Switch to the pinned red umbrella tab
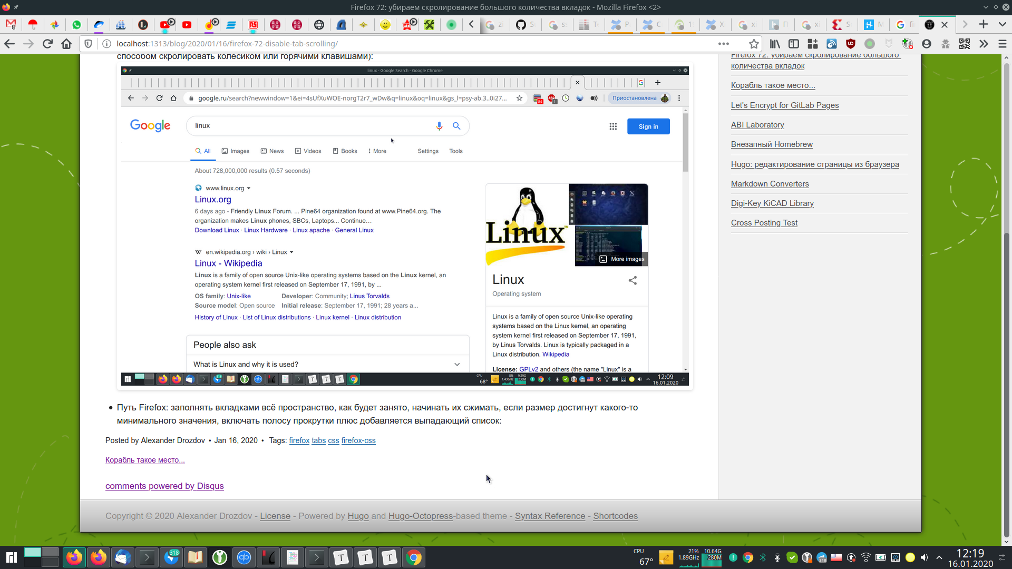 pos(33,24)
